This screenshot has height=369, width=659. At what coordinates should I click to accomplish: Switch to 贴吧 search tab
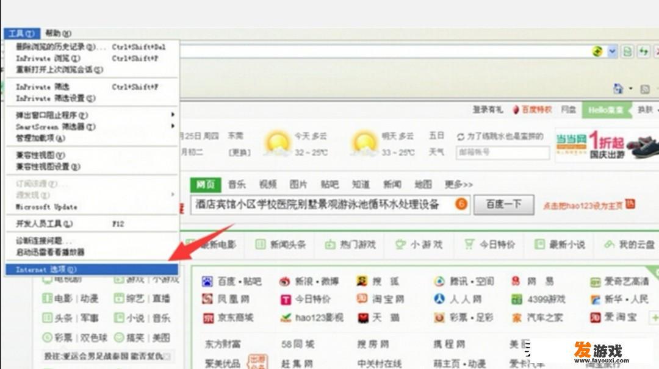329,184
